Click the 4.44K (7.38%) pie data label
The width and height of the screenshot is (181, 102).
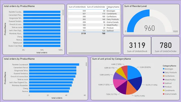(116, 64)
